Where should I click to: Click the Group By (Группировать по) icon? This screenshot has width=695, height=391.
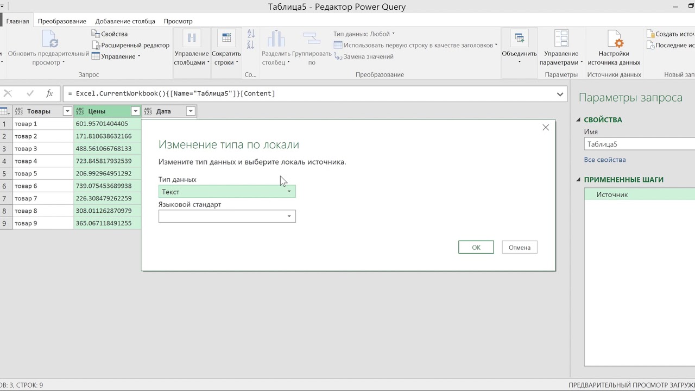(312, 38)
